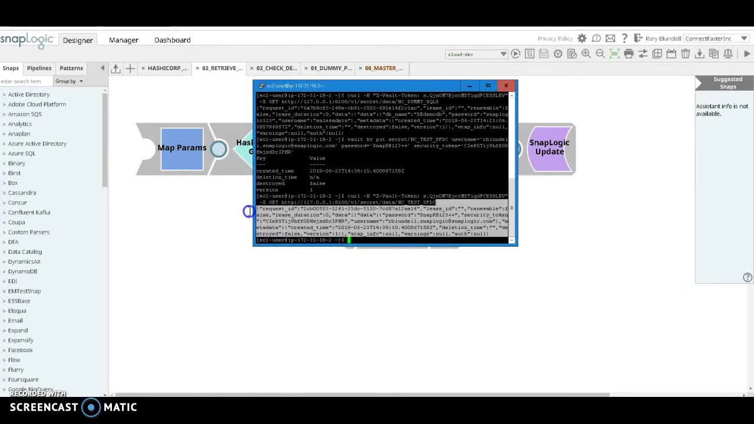The height and width of the screenshot is (424, 754).
Task: Open the HASHICORP pipeline tab
Action: 167,68
